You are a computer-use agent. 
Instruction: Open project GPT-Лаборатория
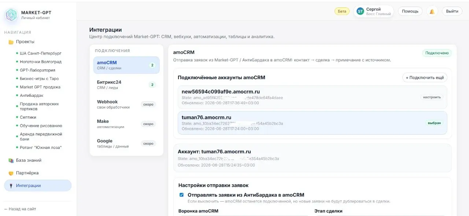click(37, 70)
